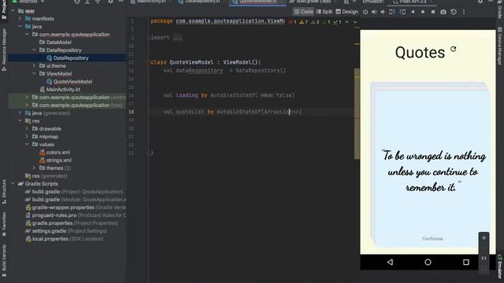Image resolution: width=504 pixels, height=283 pixels.
Task: Switch editor to Code view
Action: click(303, 12)
